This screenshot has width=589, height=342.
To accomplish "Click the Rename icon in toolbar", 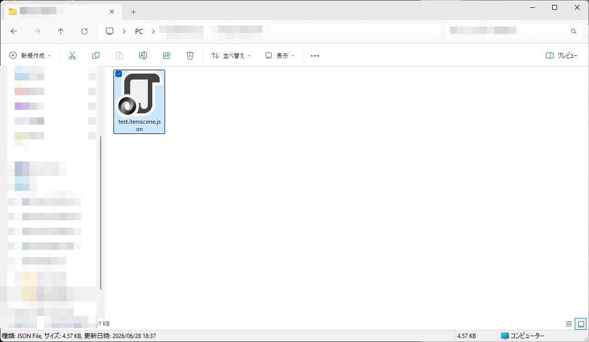I will [x=143, y=55].
